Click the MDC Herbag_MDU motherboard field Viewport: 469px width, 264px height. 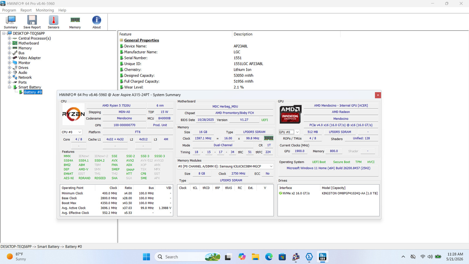(x=225, y=106)
